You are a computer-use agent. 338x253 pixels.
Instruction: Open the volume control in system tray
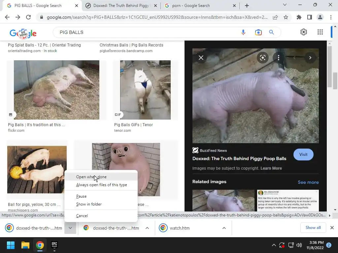click(x=299, y=245)
